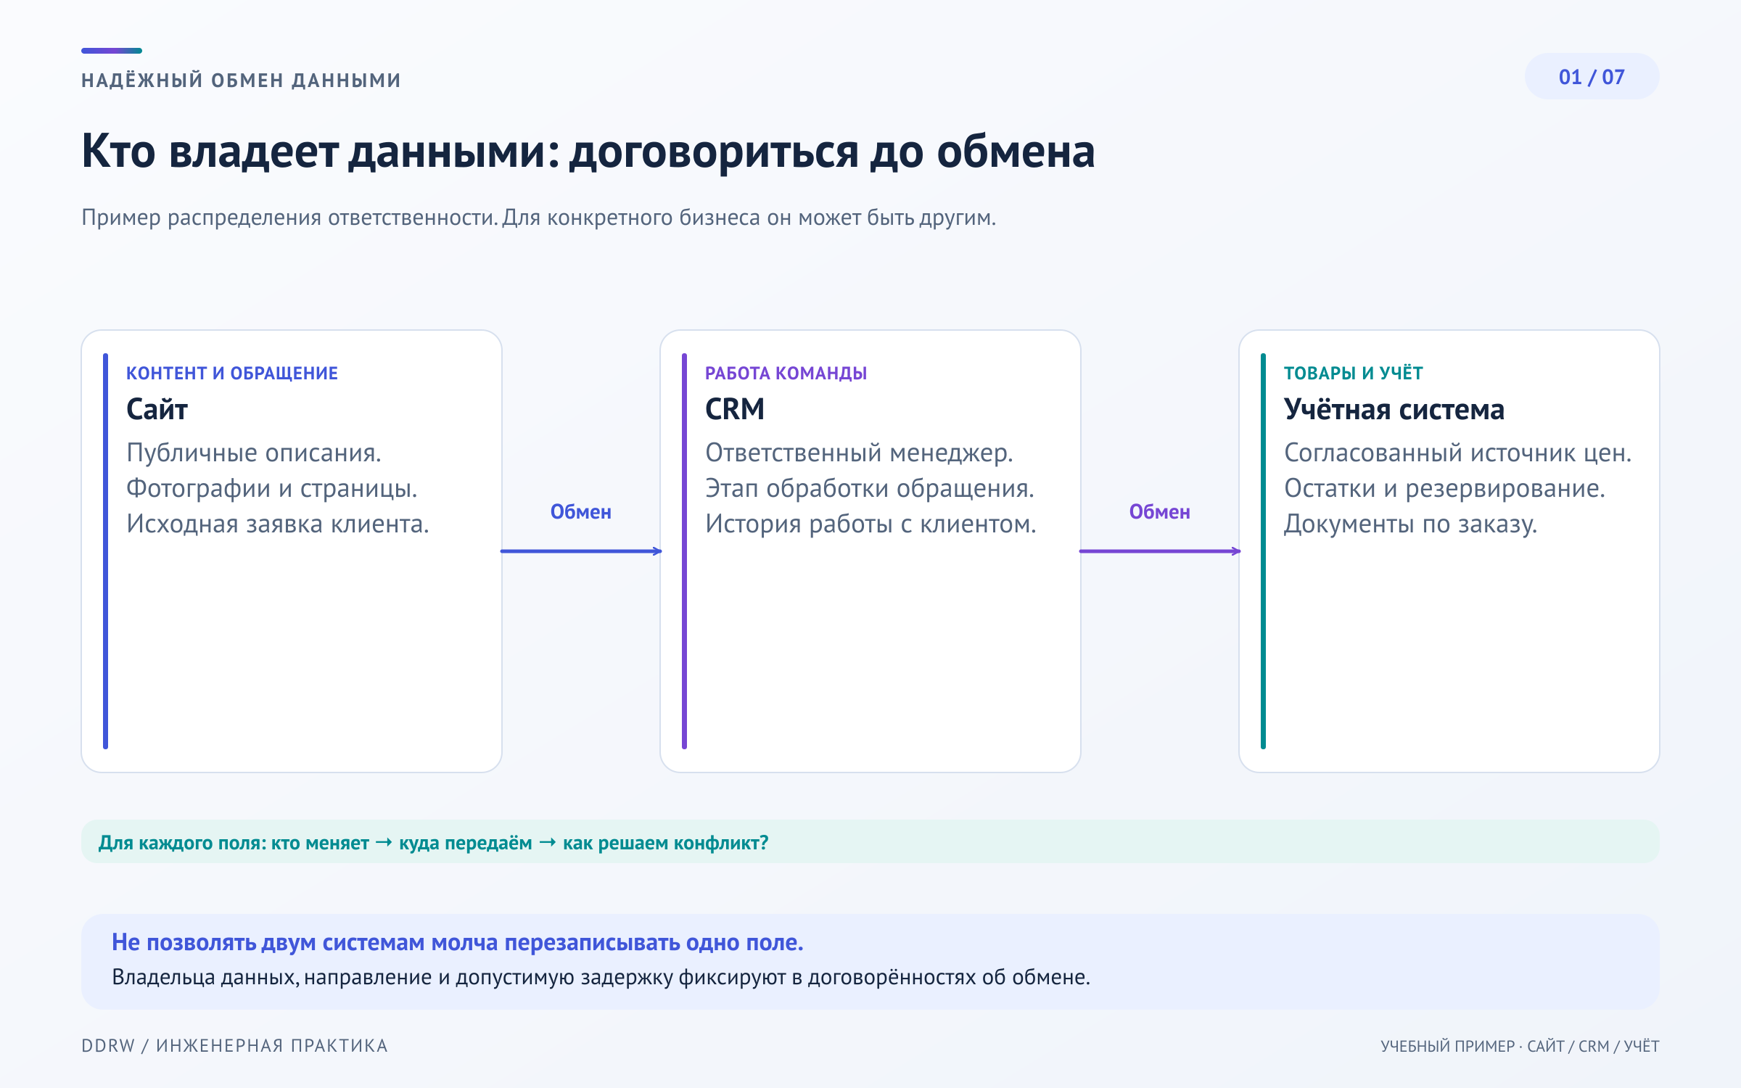This screenshot has width=1741, height=1088.
Task: Click the 'НАДЁЖНЫЙ ОБМЕН ДАННЫМИ' section label
Action: (x=241, y=80)
